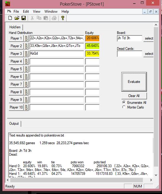Click the horizontal scrollbar right arrow

(x=151, y=180)
